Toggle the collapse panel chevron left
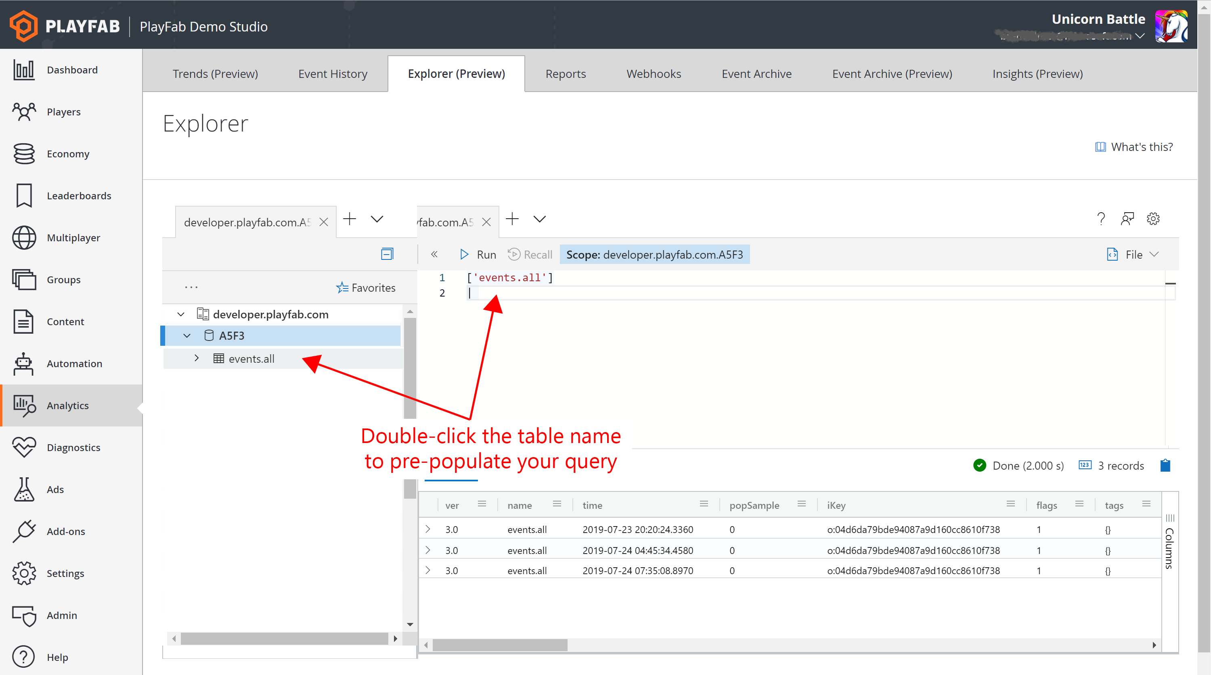 tap(434, 254)
